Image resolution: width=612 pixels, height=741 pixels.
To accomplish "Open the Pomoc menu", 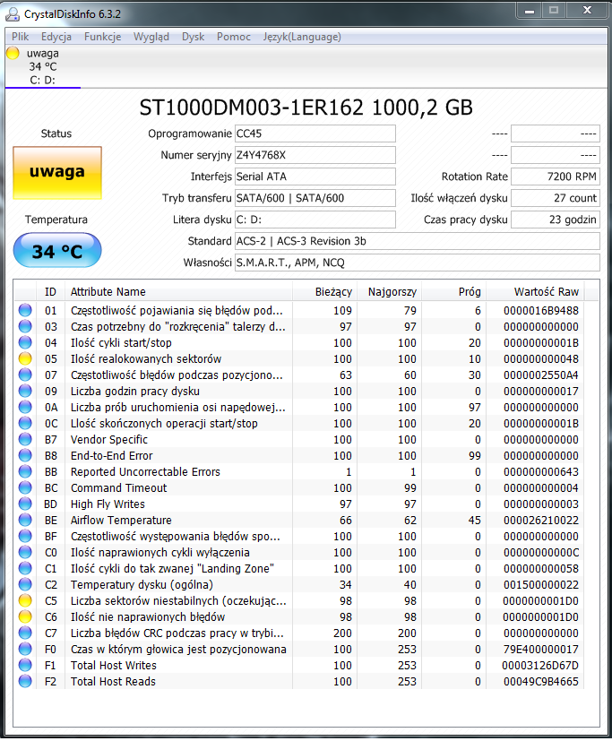I will (234, 37).
